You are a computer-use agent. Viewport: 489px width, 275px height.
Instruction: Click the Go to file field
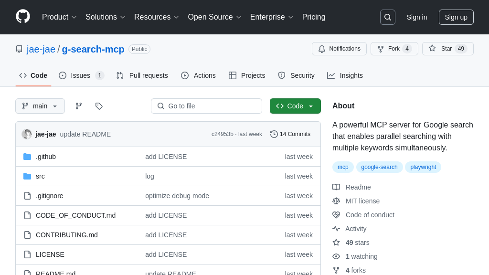(x=206, y=106)
